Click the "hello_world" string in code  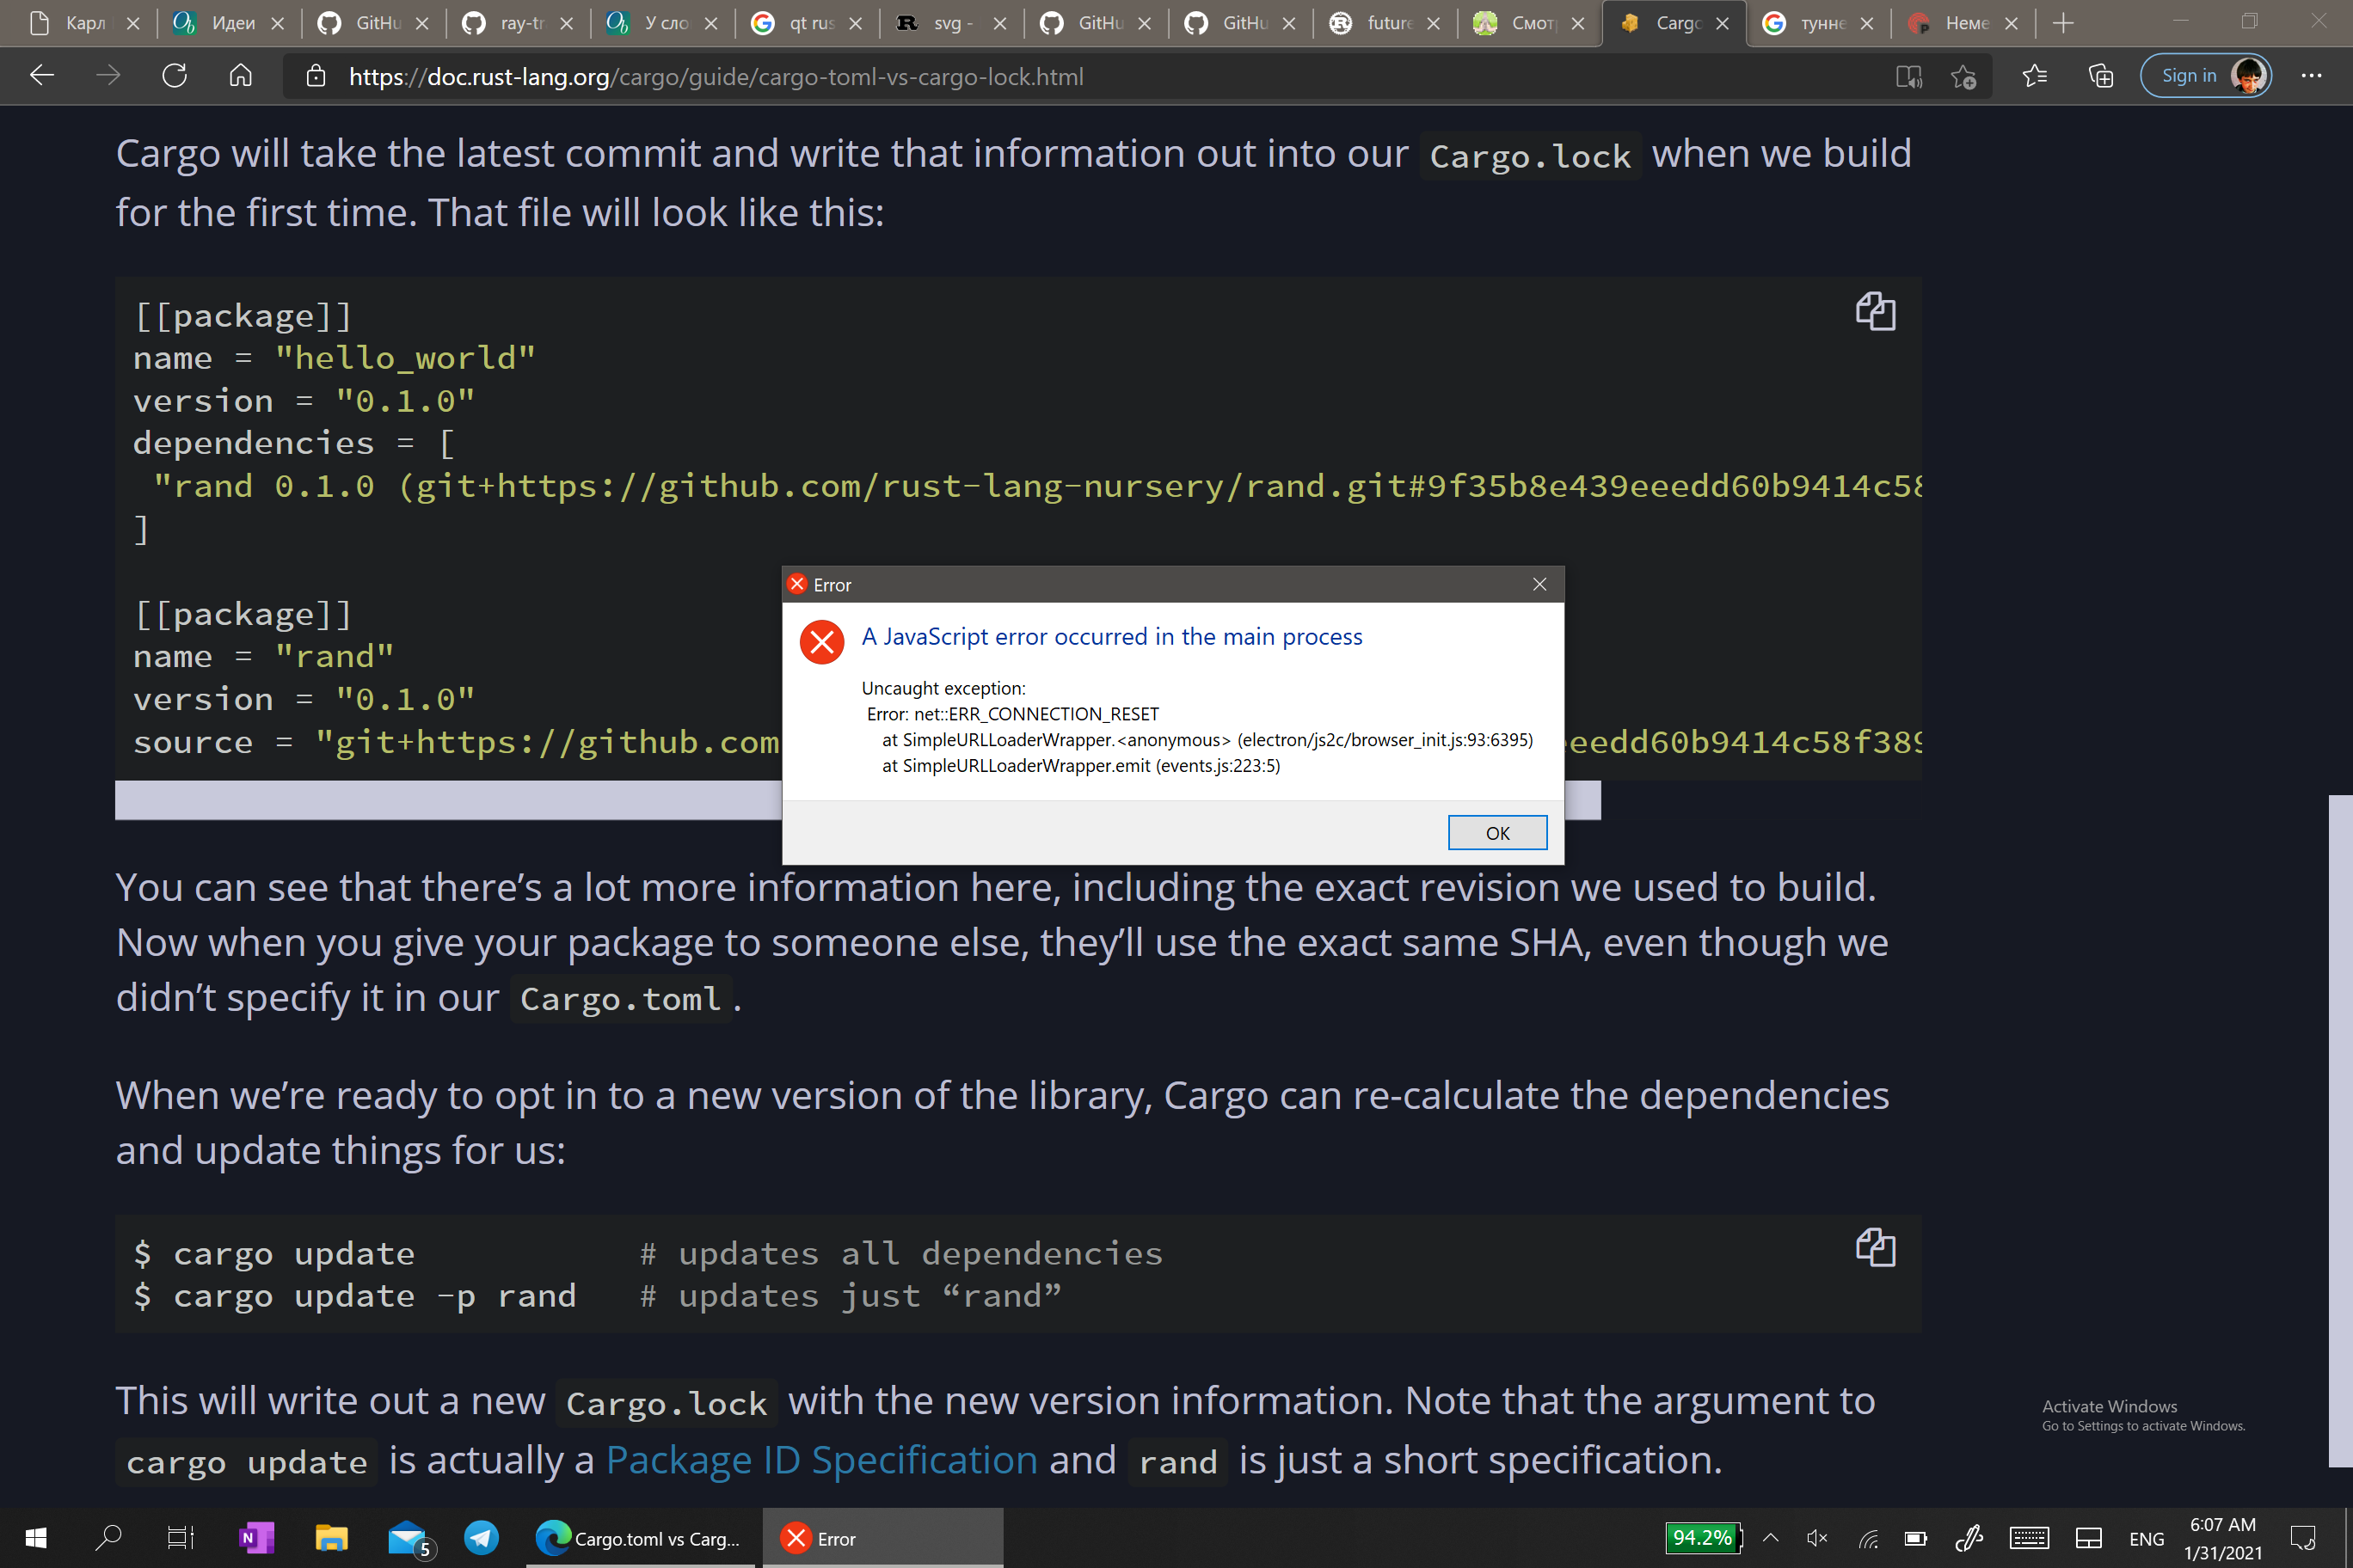click(405, 357)
